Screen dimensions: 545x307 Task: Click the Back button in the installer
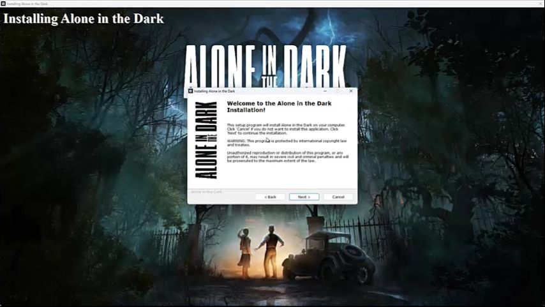point(270,197)
